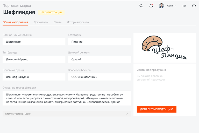Open the Связи tab
Viewport: 199px width, 133px height.
pos(58,22)
